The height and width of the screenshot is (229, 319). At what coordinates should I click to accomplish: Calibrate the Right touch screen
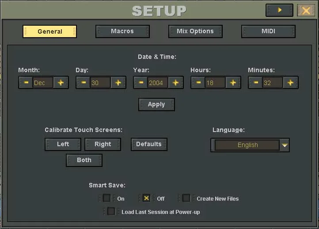[103, 144]
